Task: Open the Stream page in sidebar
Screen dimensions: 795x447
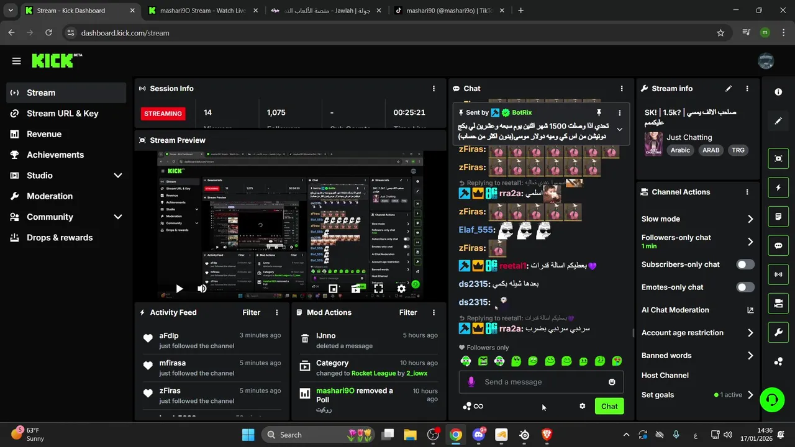Action: coord(66,93)
